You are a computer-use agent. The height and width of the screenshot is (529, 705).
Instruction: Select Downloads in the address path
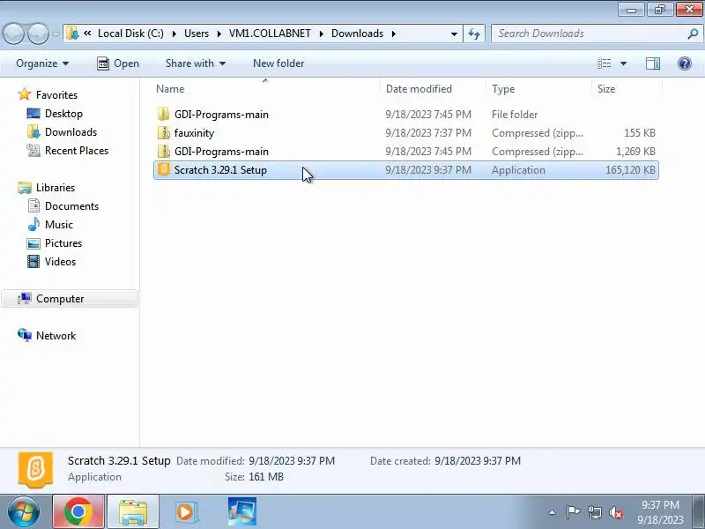(358, 34)
